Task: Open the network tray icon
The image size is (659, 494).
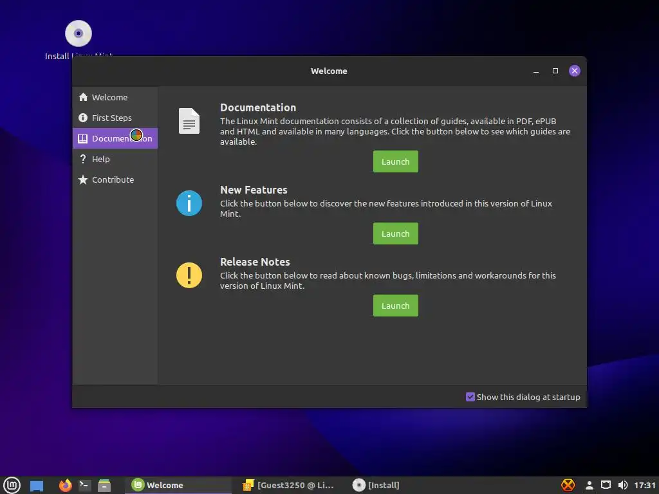Action: click(x=606, y=485)
